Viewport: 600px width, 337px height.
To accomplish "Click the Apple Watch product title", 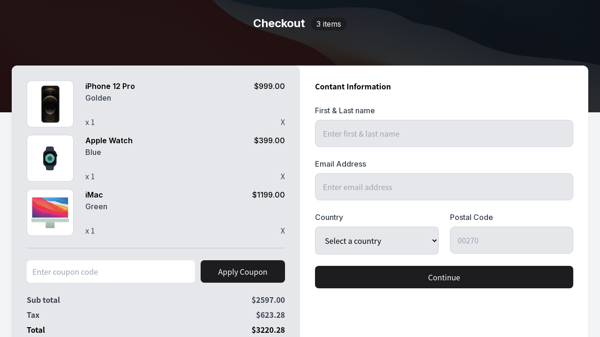I will (109, 140).
